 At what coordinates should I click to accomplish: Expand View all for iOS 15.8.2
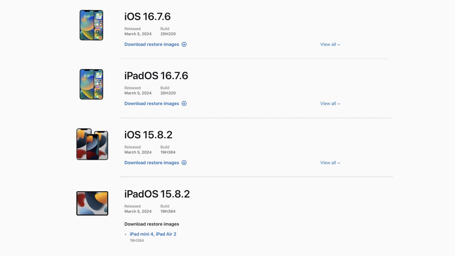[330, 162]
